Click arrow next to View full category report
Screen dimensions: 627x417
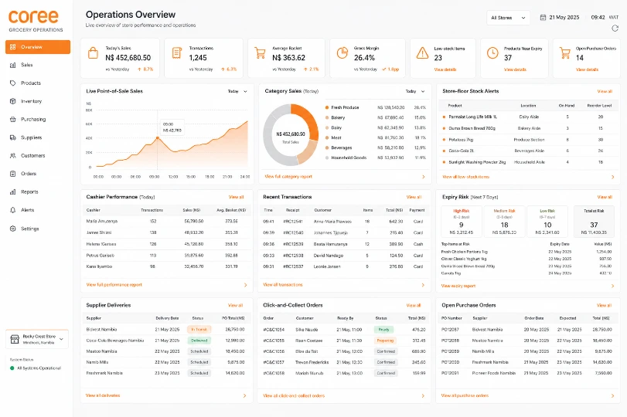pos(424,177)
